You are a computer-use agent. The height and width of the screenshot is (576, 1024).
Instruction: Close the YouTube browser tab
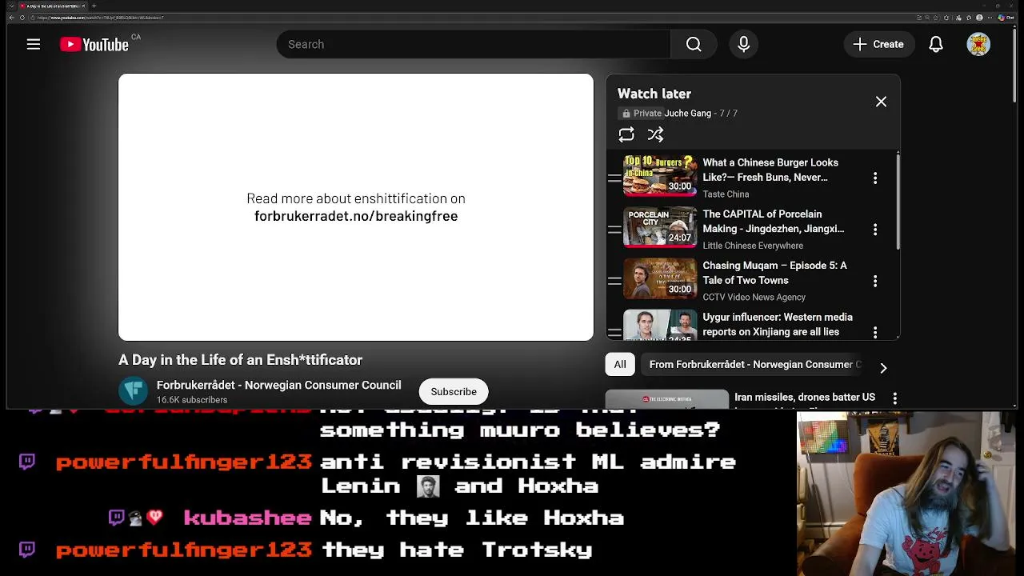(x=83, y=6)
